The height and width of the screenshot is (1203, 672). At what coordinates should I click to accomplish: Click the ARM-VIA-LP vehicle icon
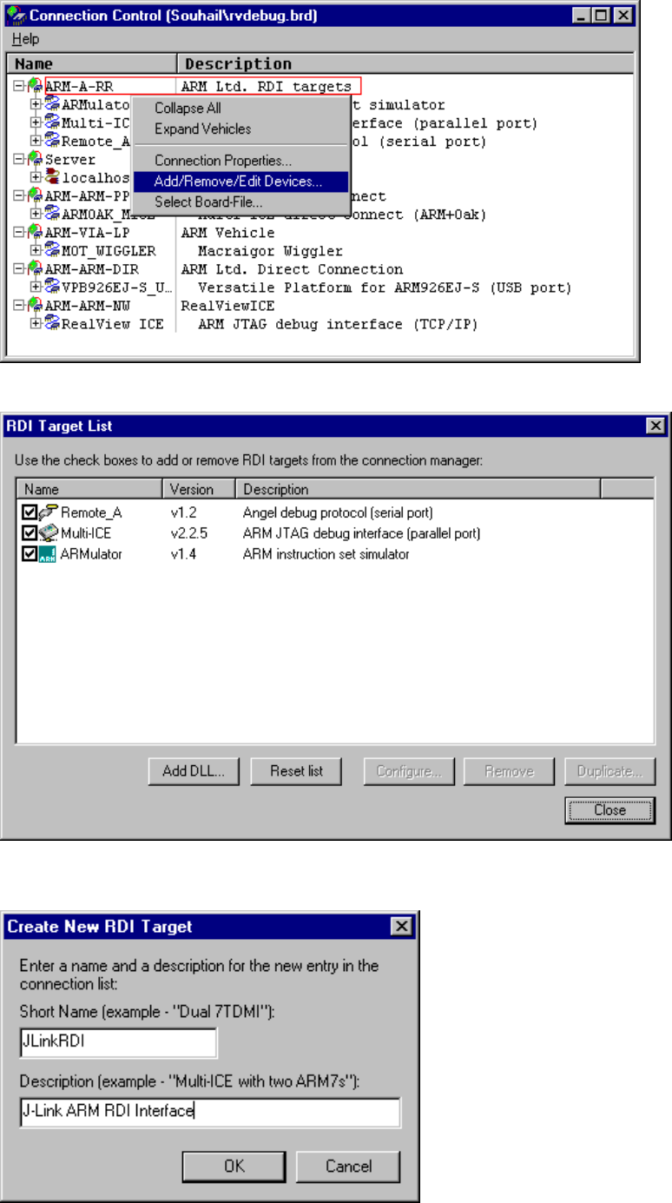(x=35, y=233)
